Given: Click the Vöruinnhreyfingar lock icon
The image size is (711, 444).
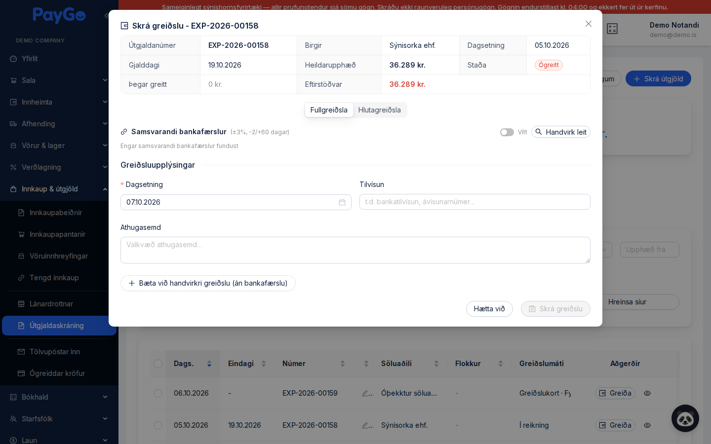Looking at the screenshot, I should pyautogui.click(x=21, y=256).
